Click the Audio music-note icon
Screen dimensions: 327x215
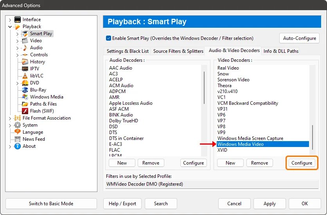pyautogui.click(x=25, y=48)
